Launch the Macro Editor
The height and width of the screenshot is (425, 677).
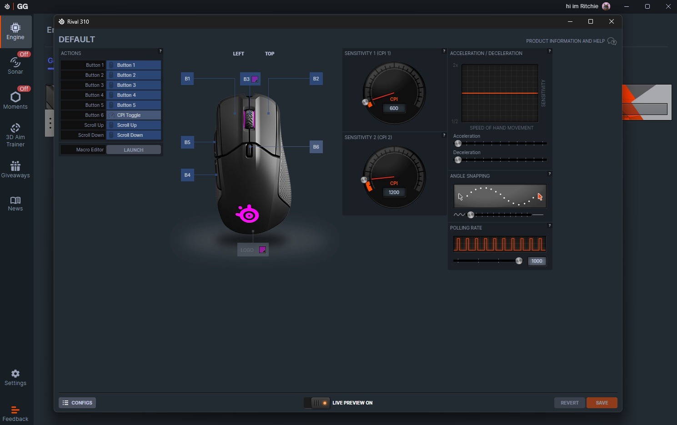point(134,150)
